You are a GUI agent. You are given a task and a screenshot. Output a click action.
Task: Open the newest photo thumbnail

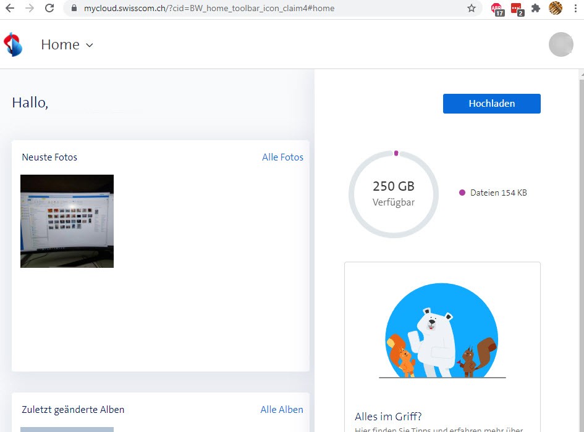coord(67,221)
